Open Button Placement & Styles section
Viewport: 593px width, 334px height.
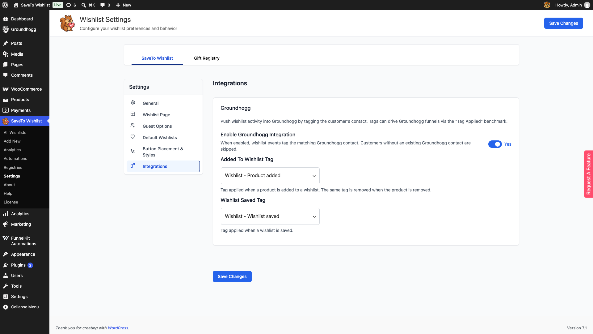[163, 152]
